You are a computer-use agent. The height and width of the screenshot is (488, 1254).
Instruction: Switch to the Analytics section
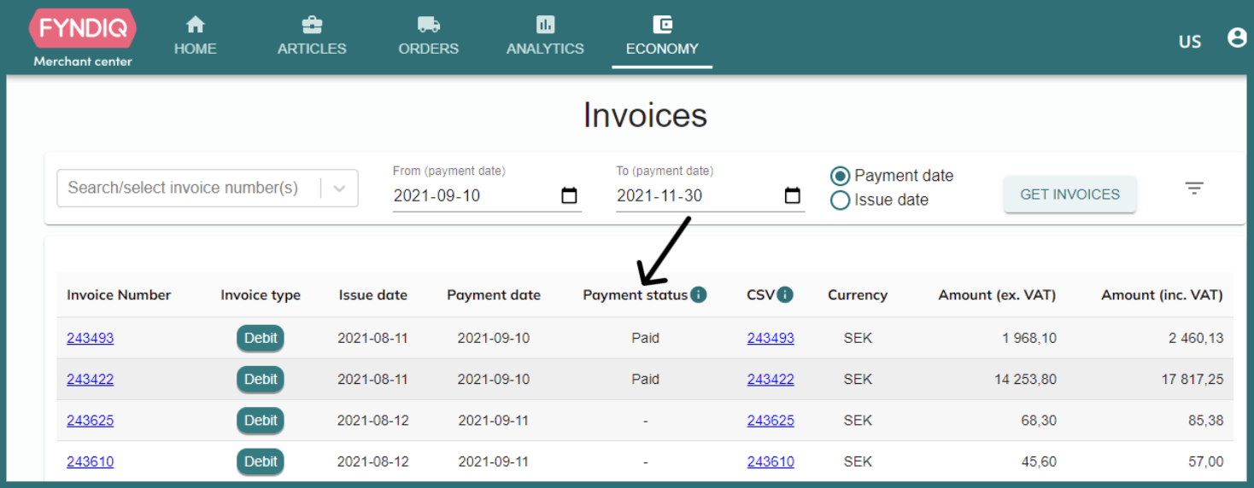pos(545,37)
